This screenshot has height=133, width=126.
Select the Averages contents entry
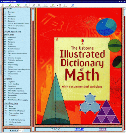tap(13, 108)
